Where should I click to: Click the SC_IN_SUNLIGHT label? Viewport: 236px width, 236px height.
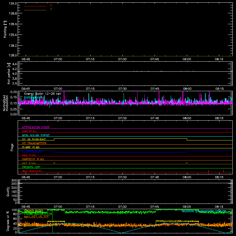(34, 139)
